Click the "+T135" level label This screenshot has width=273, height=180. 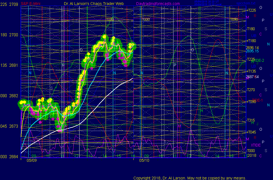(x=251, y=71)
